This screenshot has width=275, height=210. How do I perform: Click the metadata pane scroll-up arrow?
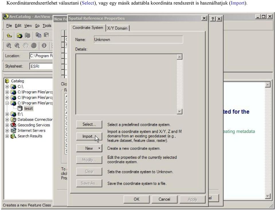[268, 85]
